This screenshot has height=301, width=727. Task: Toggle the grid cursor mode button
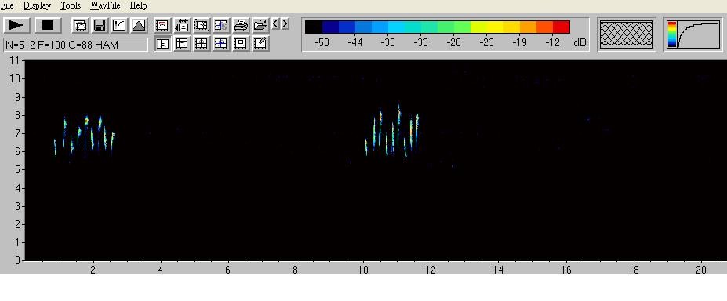(202, 44)
